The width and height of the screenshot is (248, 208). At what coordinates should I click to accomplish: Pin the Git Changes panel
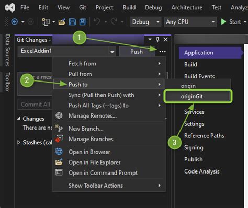157,40
